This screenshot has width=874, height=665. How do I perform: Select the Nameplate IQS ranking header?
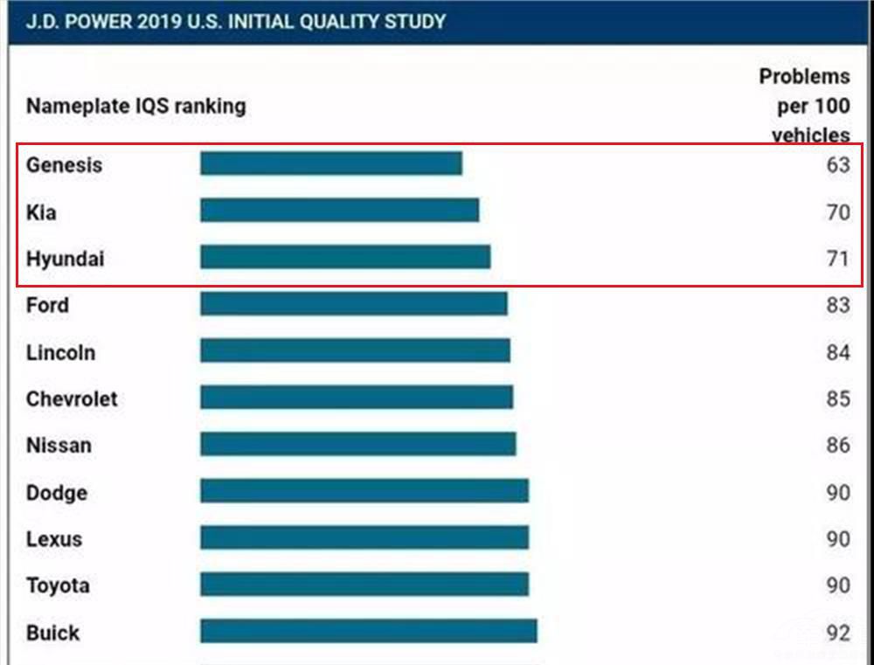[135, 106]
